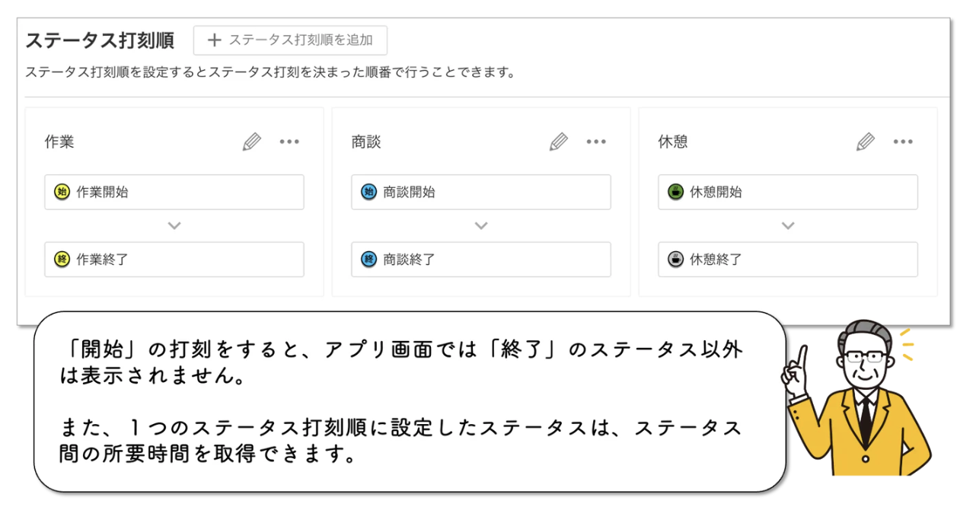Select the 商談終了 status row
Screen dimensions: 973x507
481,260
